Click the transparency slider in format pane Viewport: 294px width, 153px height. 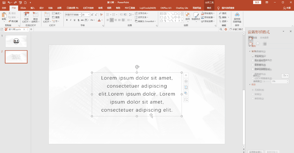[267, 81]
